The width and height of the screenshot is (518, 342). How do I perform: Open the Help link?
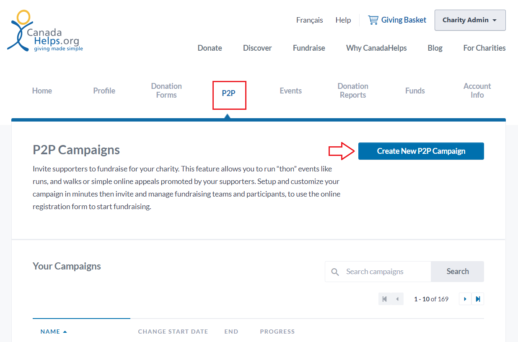[x=343, y=20]
